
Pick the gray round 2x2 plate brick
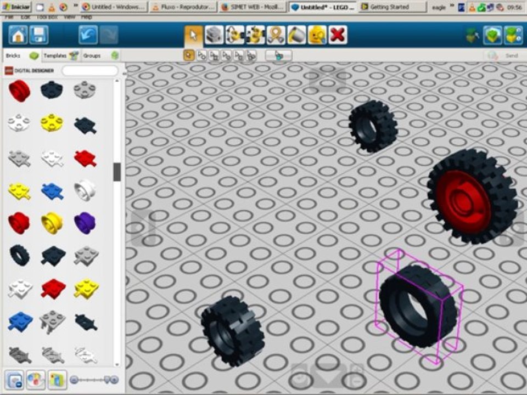85,90
